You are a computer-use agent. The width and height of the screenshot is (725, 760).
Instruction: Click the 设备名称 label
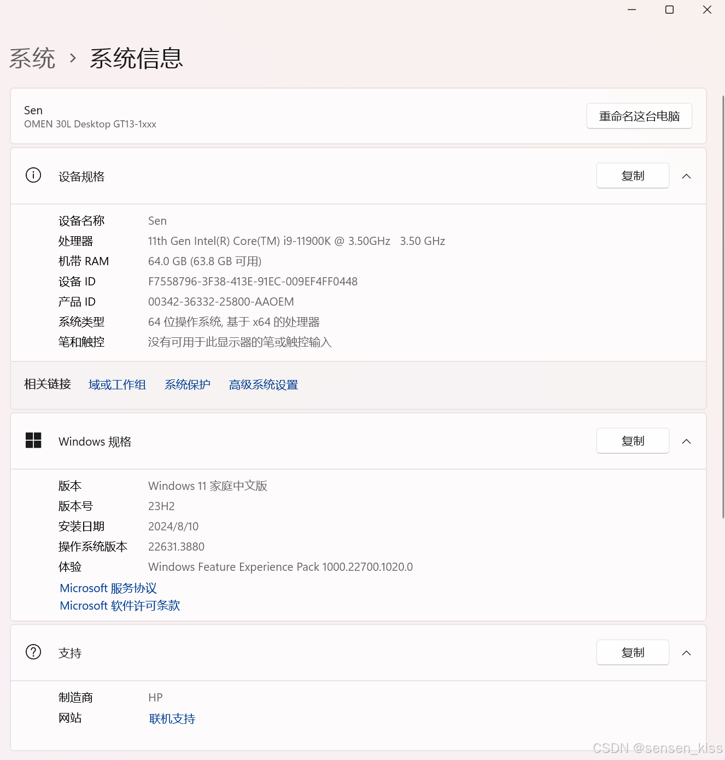[81, 221]
